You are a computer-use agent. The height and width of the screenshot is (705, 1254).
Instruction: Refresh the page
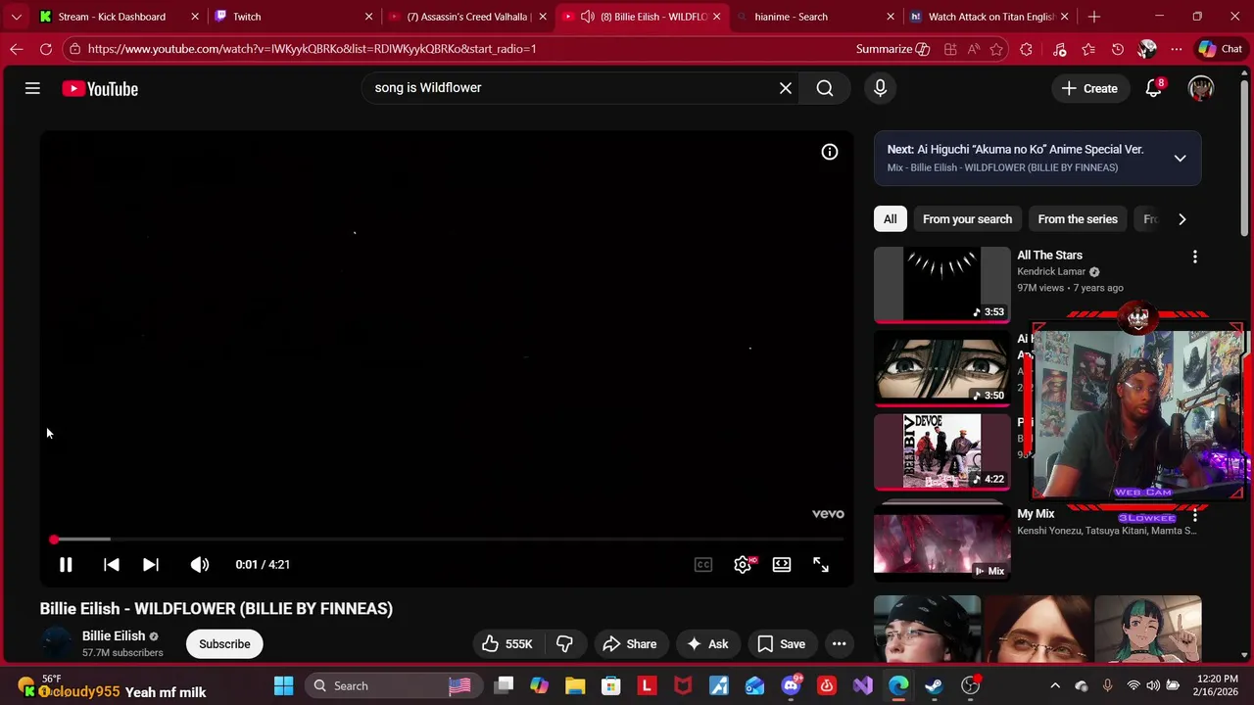coord(46,49)
